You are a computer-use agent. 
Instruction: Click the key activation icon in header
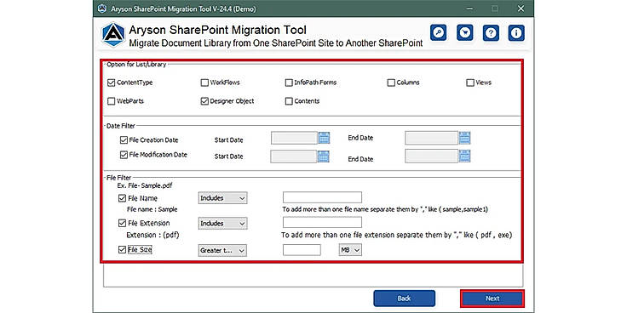tap(438, 32)
